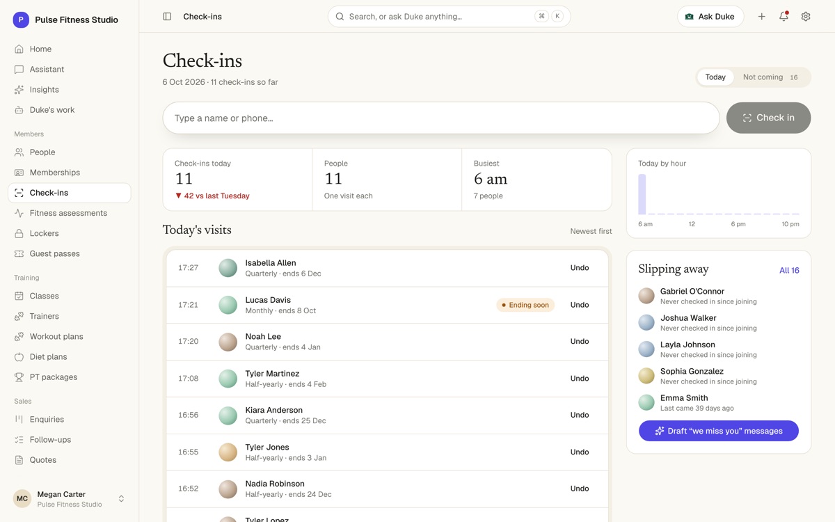
Task: Click the 6 am bar in hourly chart
Action: [x=642, y=194]
